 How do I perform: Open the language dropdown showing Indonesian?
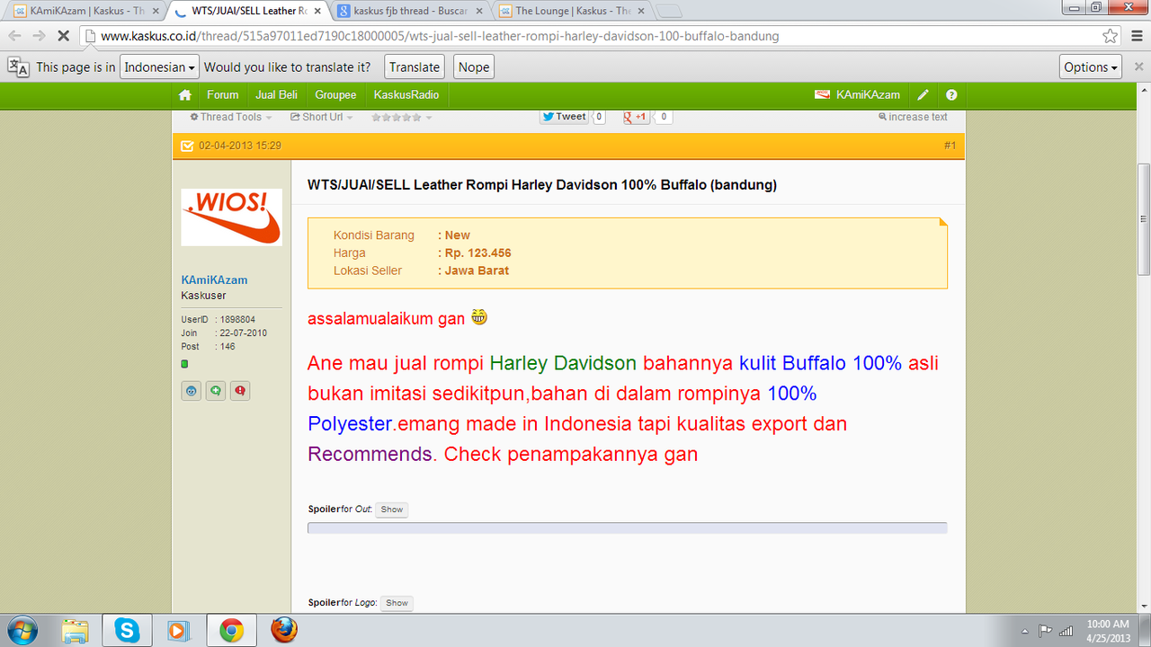click(159, 67)
